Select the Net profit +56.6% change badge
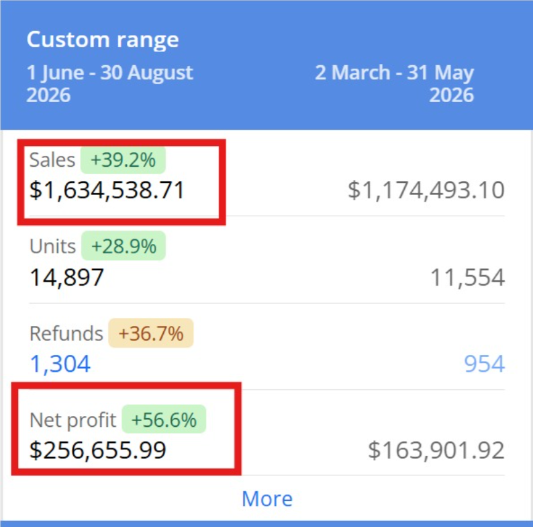The image size is (533, 527). 164,419
